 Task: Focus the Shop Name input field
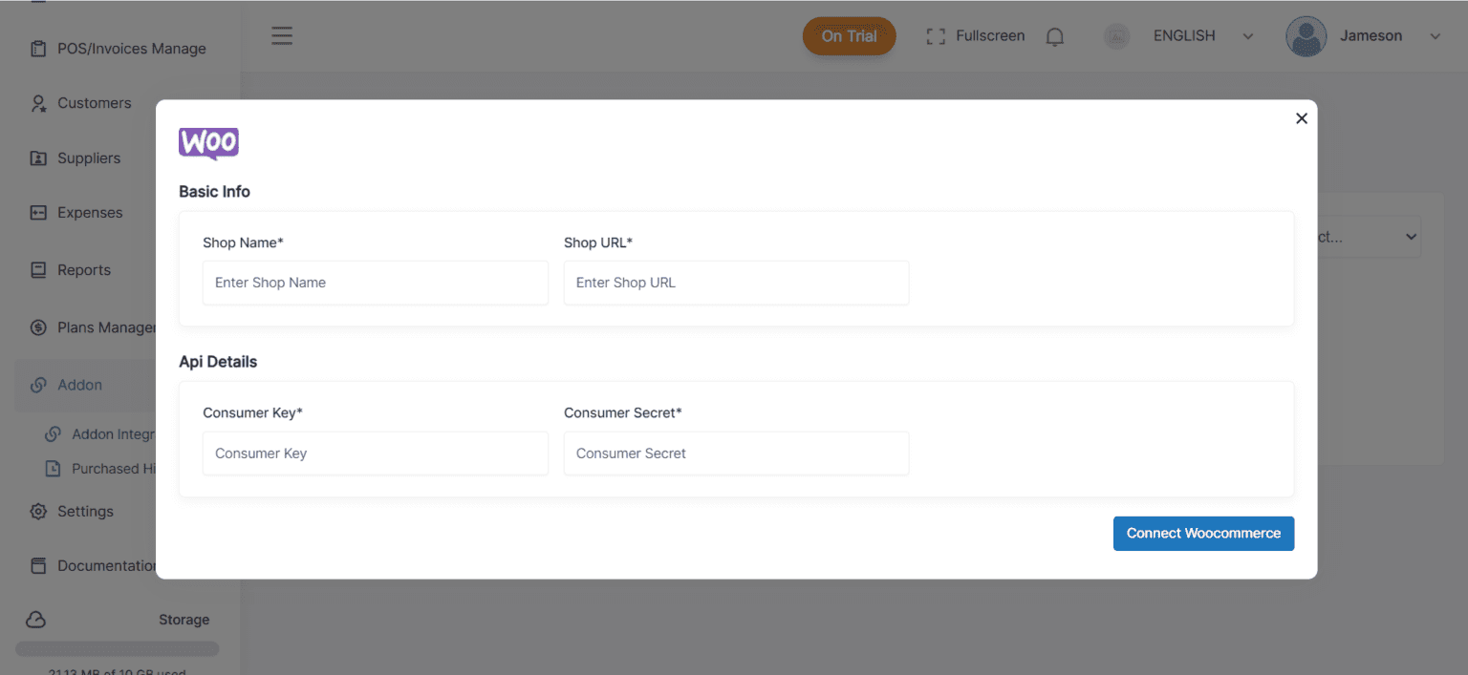click(x=376, y=283)
